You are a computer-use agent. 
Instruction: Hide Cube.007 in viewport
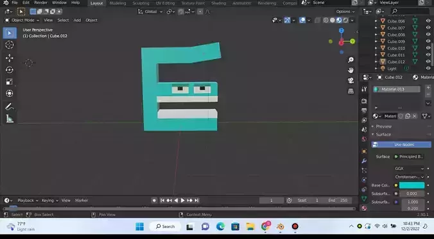(x=428, y=28)
